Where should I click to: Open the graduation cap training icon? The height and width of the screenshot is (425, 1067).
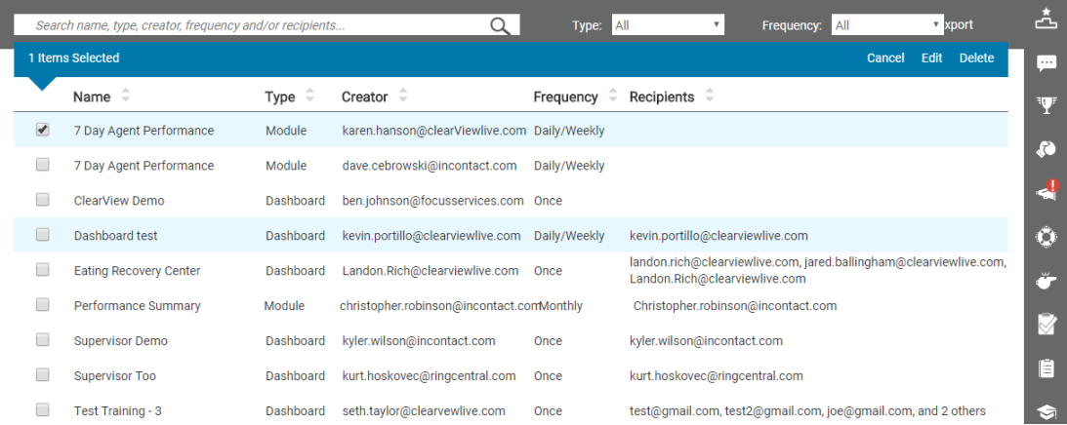1046,411
